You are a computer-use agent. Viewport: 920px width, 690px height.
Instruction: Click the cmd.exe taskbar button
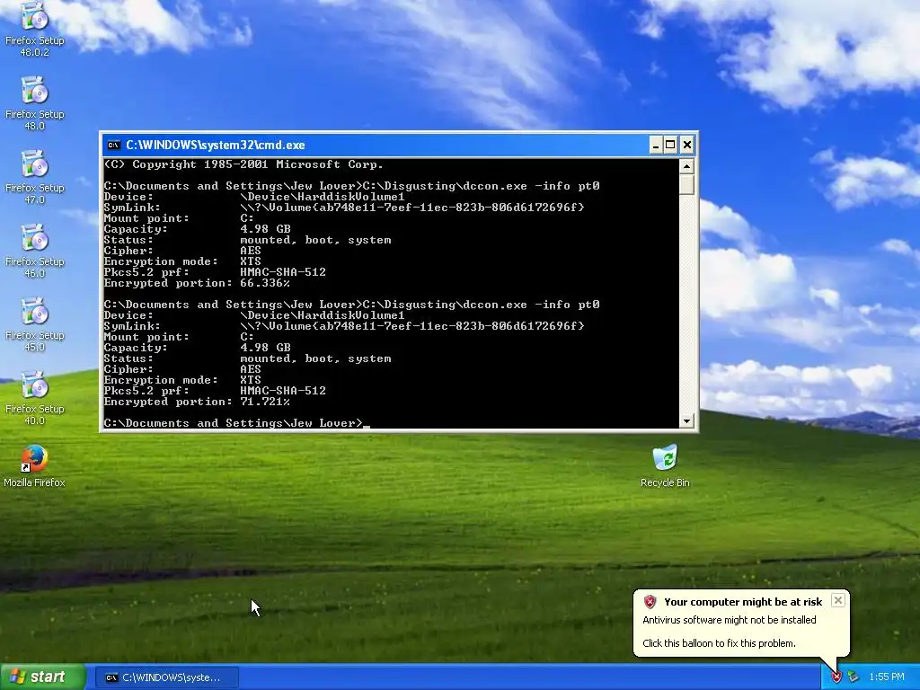pos(166,677)
